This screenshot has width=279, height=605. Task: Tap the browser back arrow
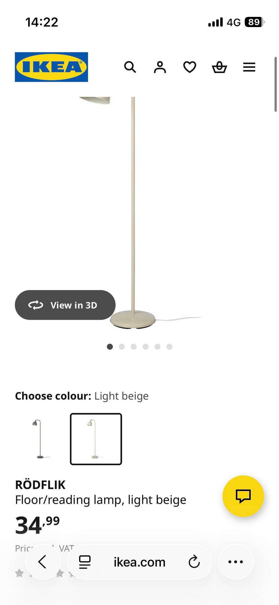[43, 562]
